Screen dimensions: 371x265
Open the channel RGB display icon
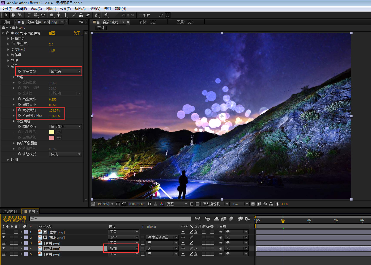[162, 204]
